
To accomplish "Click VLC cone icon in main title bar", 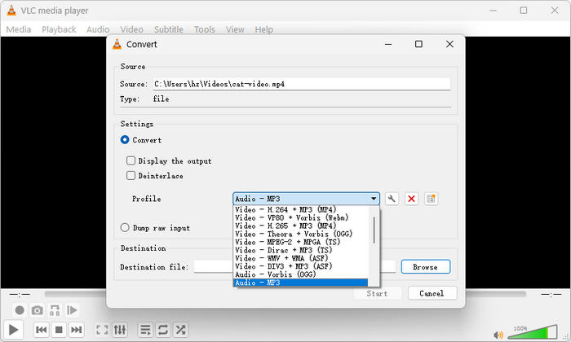I will 11,10.
